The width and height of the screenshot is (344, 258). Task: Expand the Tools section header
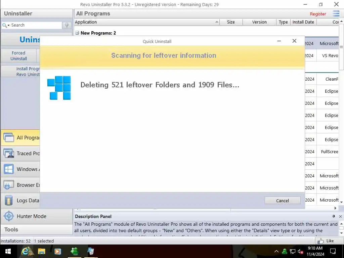pos(36,229)
